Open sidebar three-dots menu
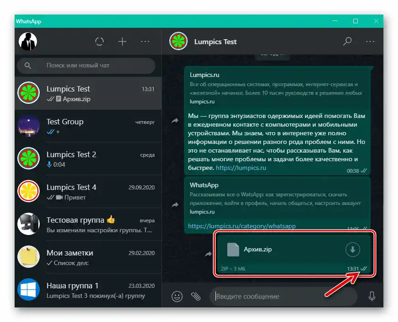Screen dimensions: 398x322 145,41
